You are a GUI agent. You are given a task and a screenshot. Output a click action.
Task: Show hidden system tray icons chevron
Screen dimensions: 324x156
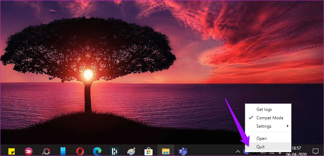[238, 151]
